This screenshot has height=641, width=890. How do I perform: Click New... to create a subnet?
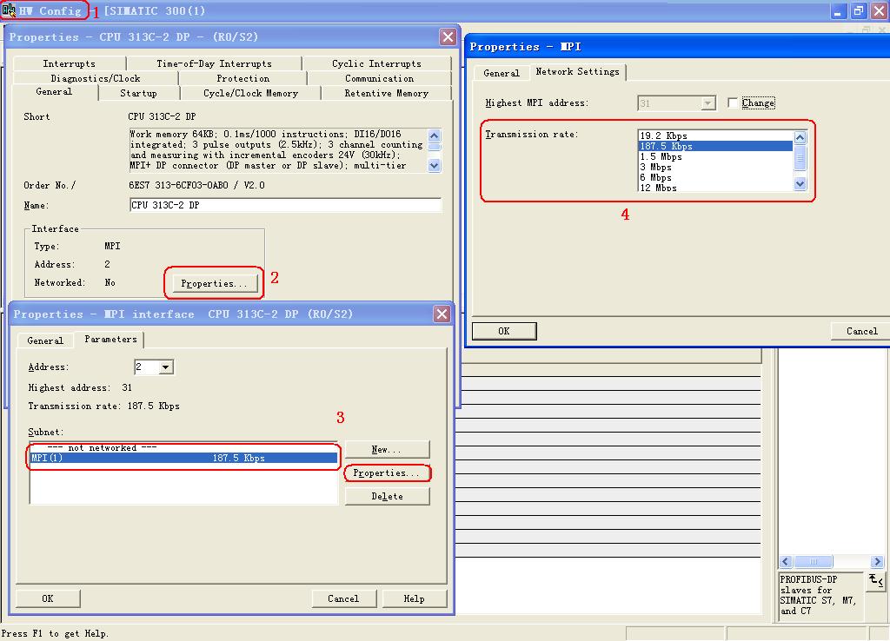click(x=387, y=449)
